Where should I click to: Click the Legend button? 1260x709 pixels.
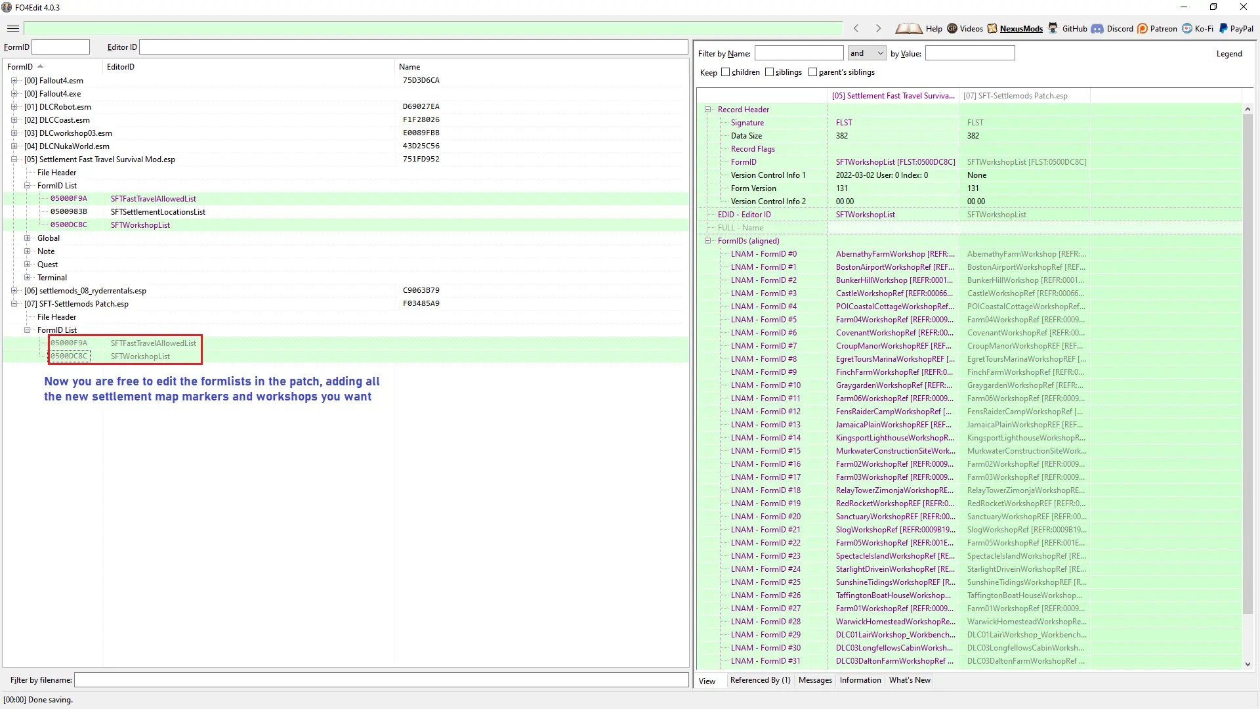pyautogui.click(x=1228, y=54)
